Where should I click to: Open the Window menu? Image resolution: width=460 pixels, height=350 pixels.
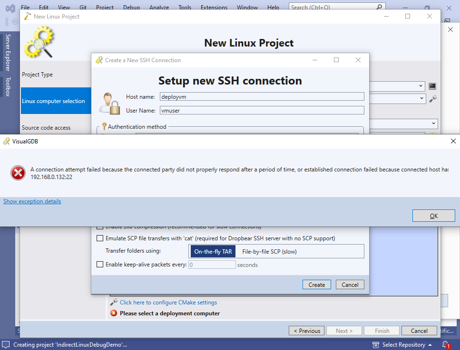point(247,7)
